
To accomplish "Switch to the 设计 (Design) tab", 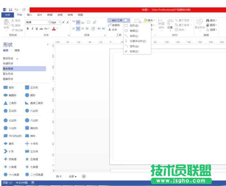I will coord(40,15).
